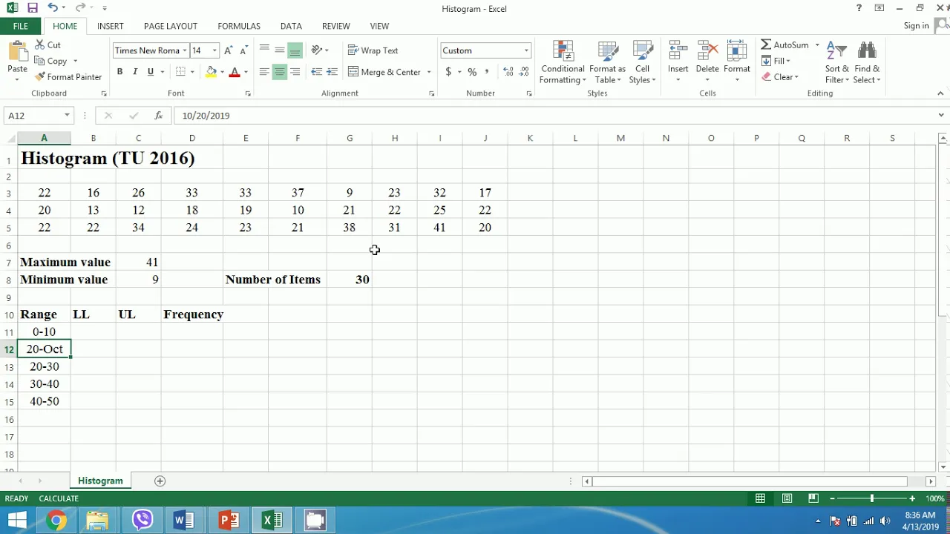This screenshot has height=534, width=950.
Task: Toggle Bold formatting
Action: click(x=119, y=72)
